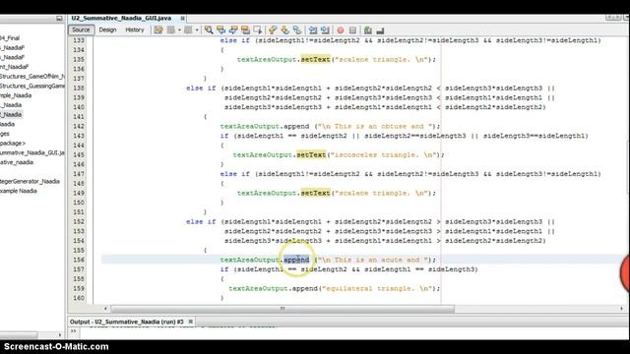Close the Output U2_Summative_Naadia tab

tap(191, 322)
